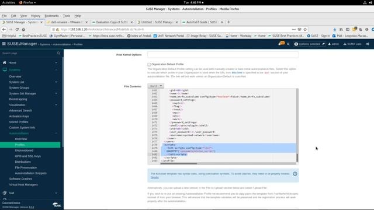The width and height of the screenshot is (374, 210).
Task: Expand the System Set Manager submenu chevron
Action: (x=56, y=93)
